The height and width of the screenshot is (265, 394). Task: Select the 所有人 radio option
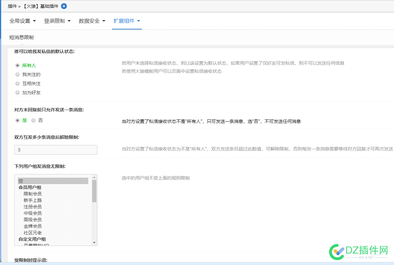click(x=18, y=65)
